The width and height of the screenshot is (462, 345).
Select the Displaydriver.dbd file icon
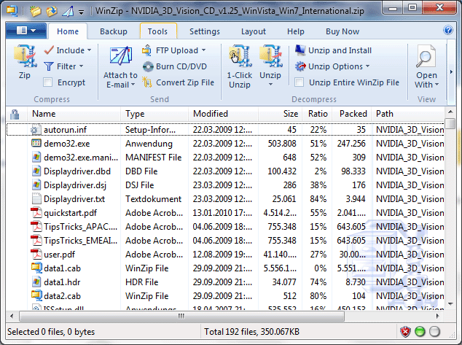coord(36,171)
